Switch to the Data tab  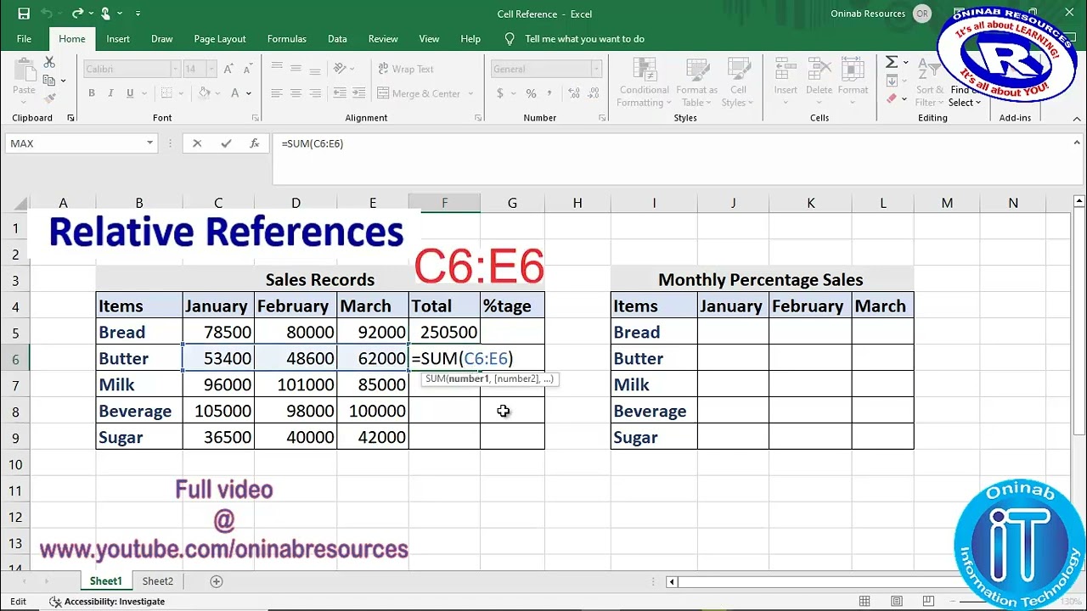pyautogui.click(x=337, y=39)
